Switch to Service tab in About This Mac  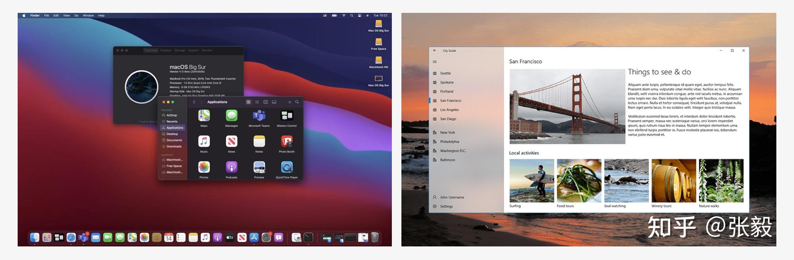point(207,50)
